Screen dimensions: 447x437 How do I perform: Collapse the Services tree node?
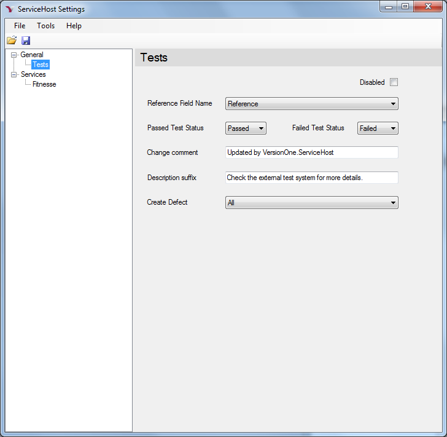14,74
